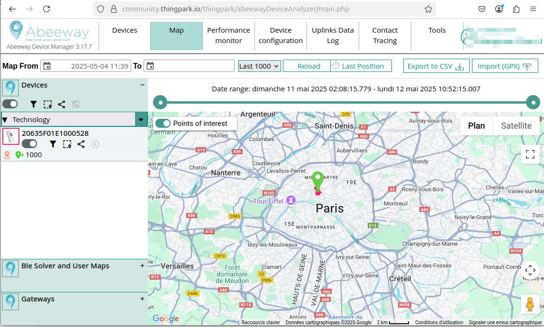
Task: Click the orange position marker icon
Action: coord(7,155)
